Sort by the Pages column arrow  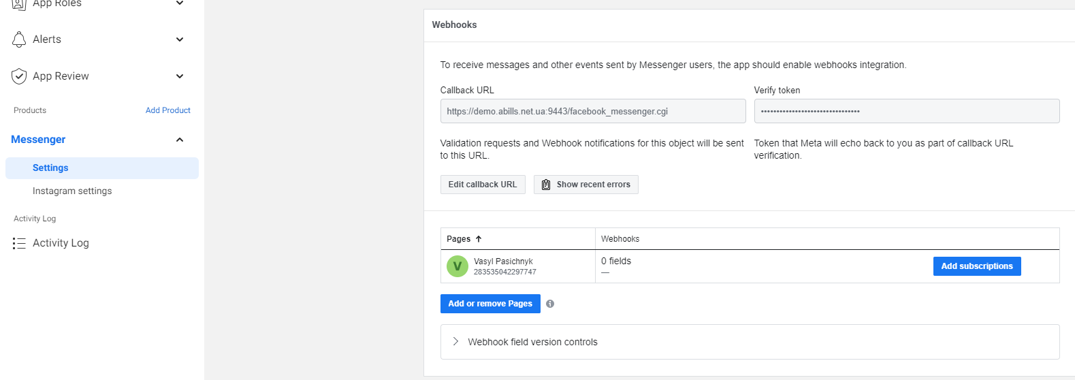point(479,239)
